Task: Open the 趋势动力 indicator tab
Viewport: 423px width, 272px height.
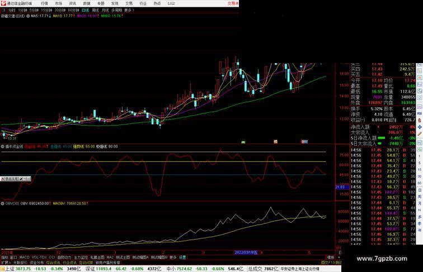Action: pos(64,257)
